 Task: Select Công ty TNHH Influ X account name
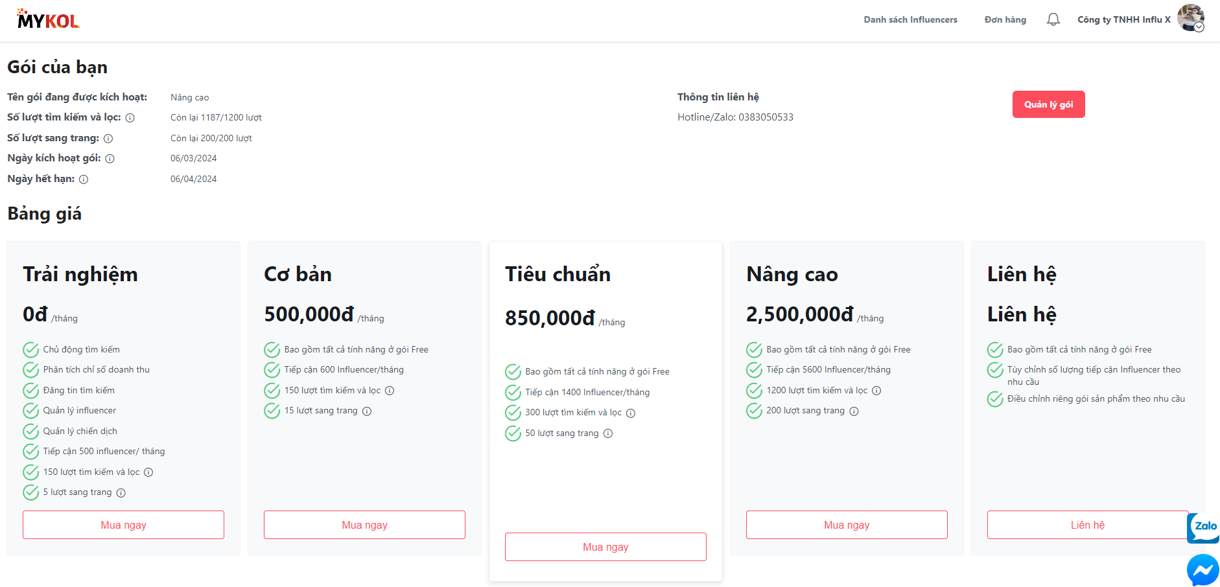(x=1123, y=19)
